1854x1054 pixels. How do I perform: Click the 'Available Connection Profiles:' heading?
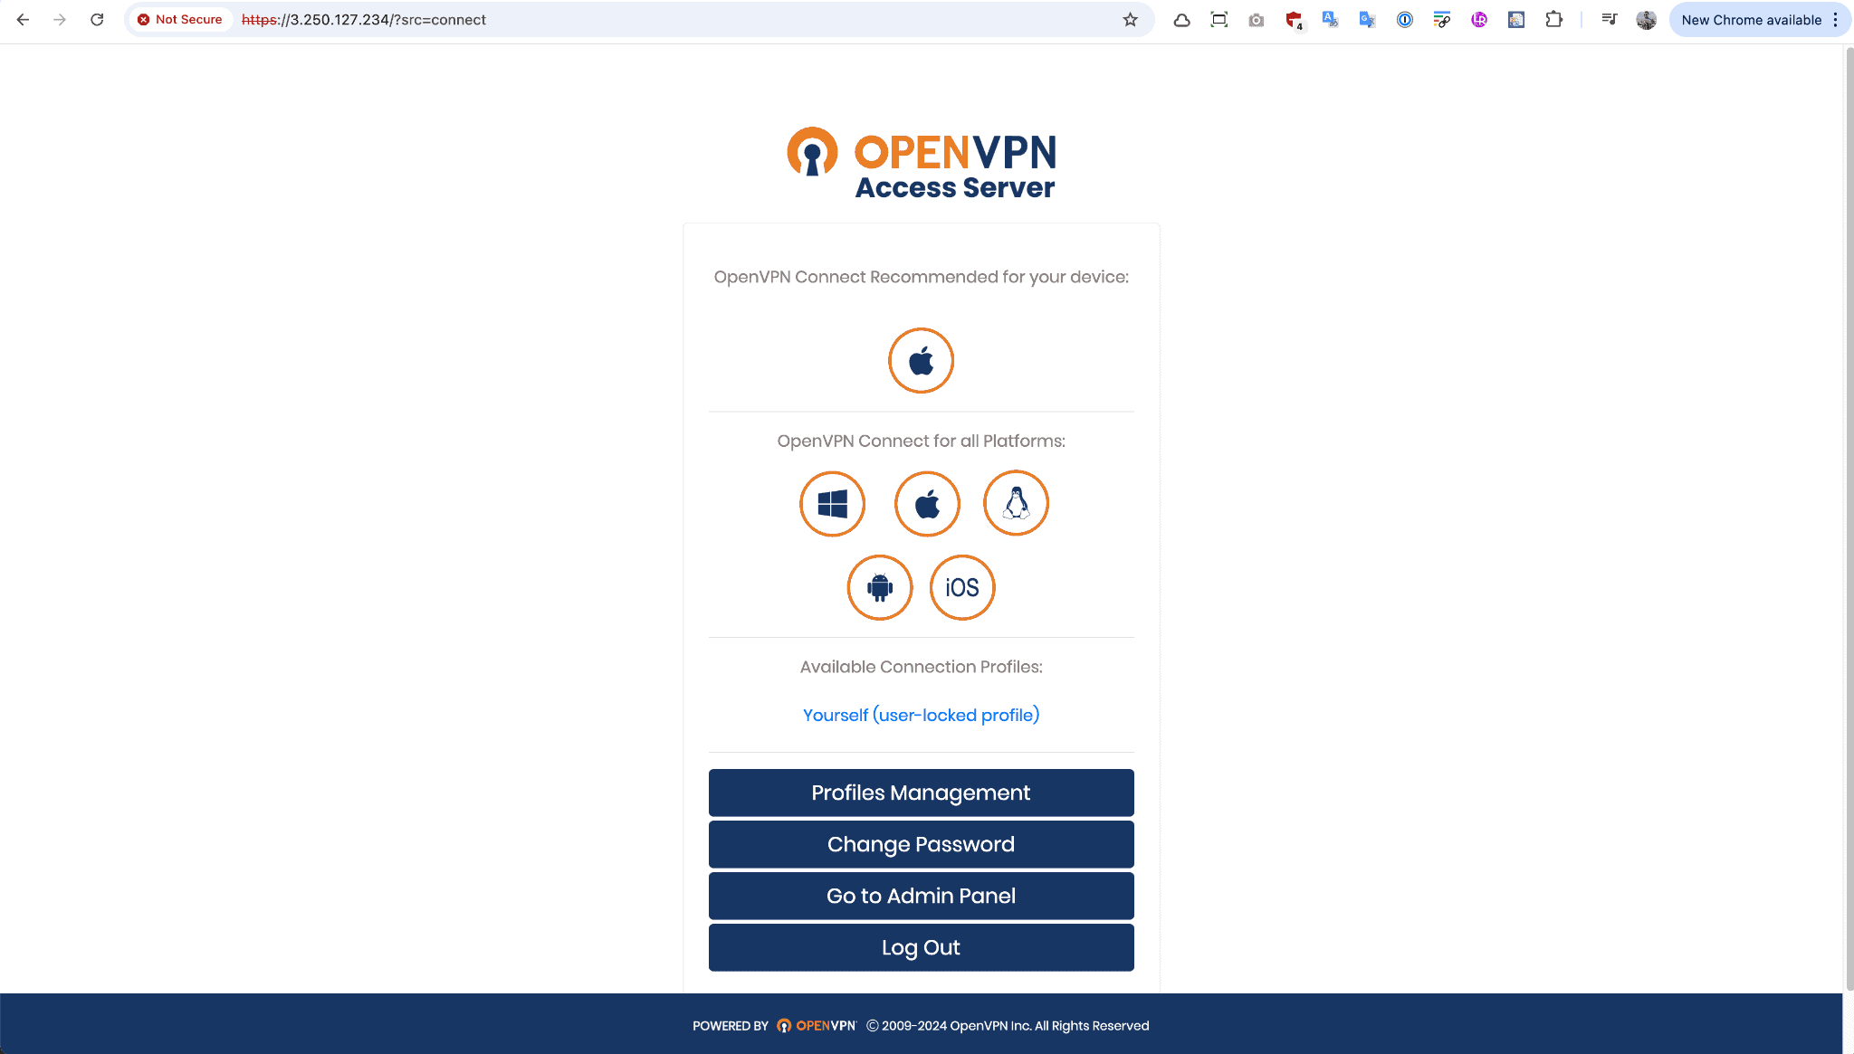point(921,667)
